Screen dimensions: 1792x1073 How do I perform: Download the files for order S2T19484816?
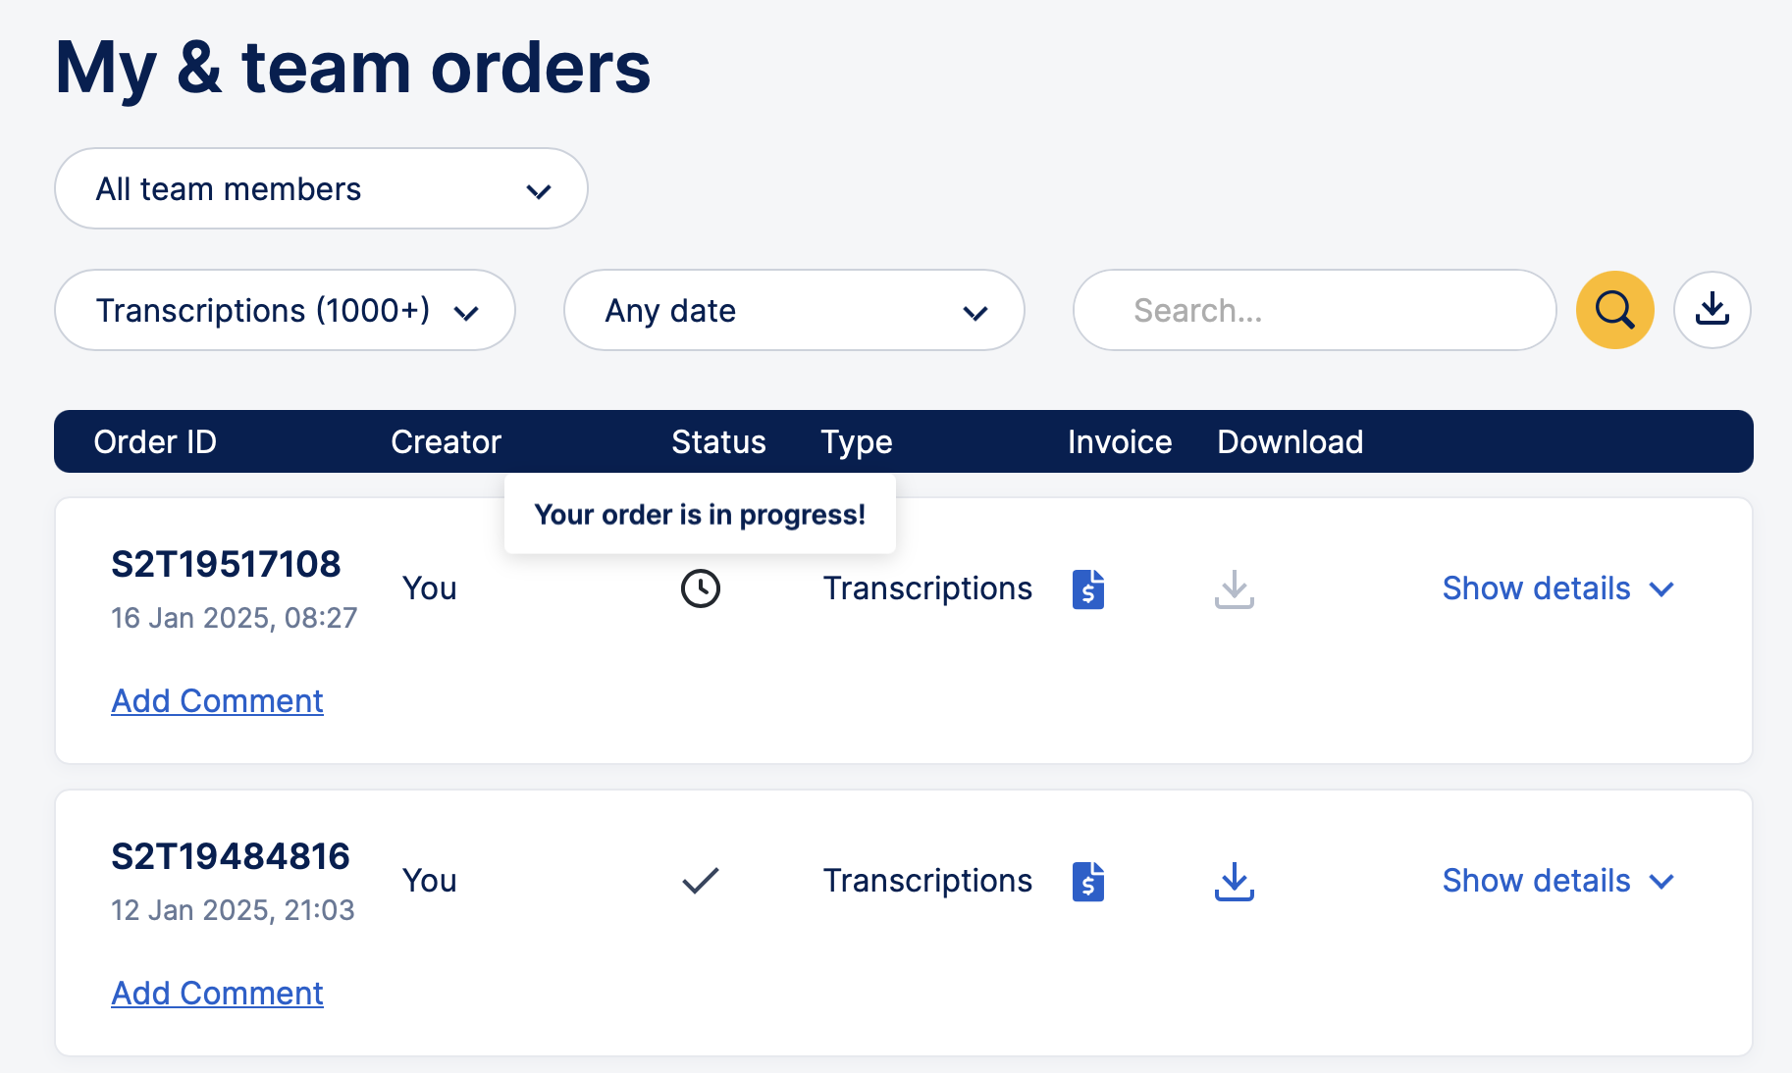tap(1234, 881)
